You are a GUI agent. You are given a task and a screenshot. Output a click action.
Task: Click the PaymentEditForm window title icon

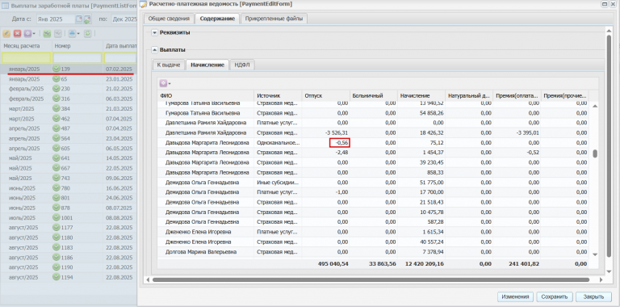coord(144,4)
